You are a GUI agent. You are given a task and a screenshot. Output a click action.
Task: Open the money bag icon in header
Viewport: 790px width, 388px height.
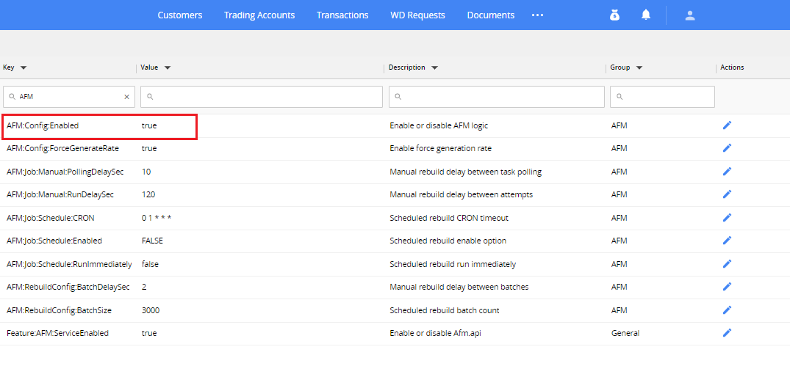(614, 15)
